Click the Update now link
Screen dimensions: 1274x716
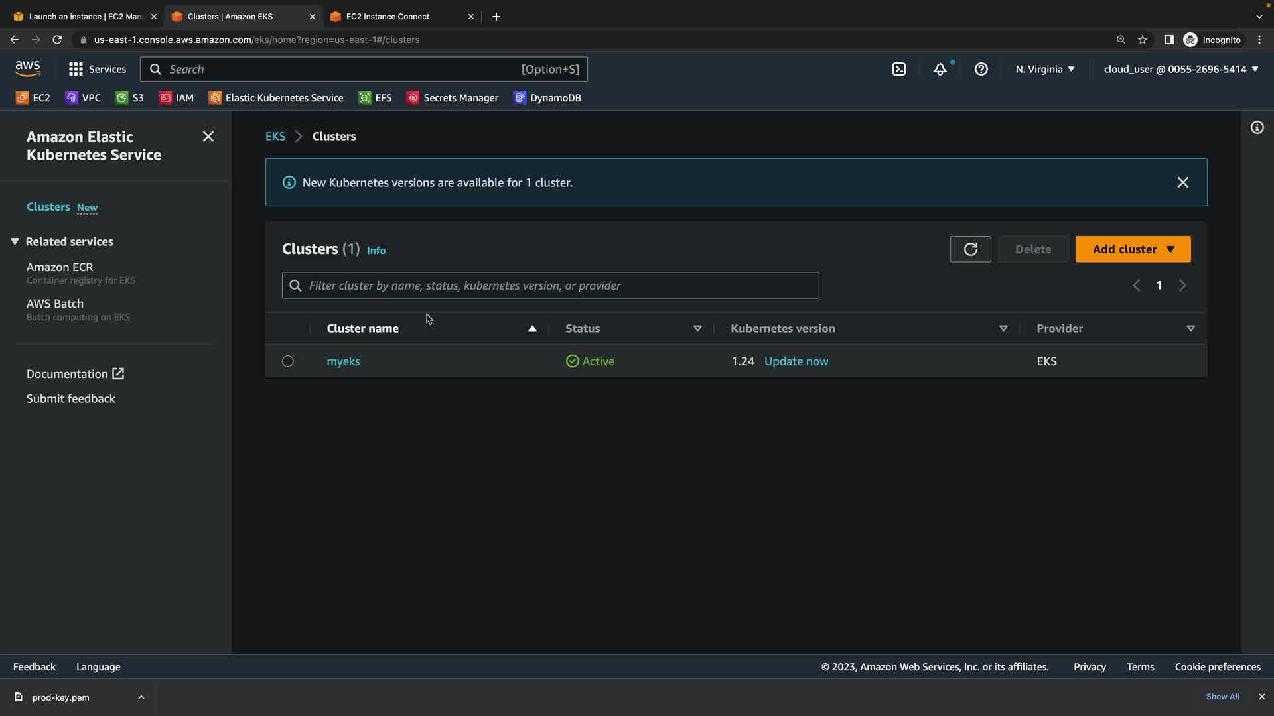tap(796, 361)
